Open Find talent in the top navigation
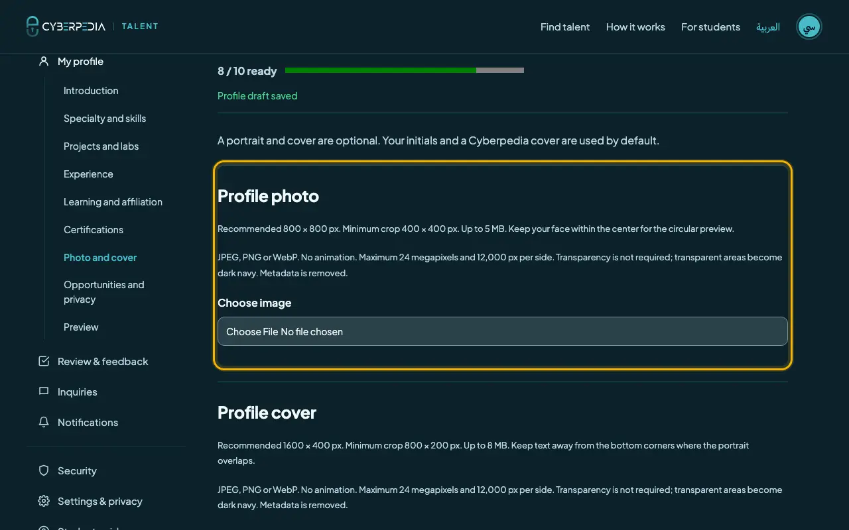849x530 pixels. pyautogui.click(x=565, y=27)
